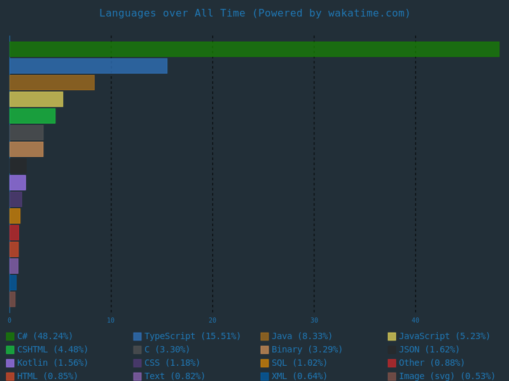Click the x-axis tick label 20
Image resolution: width=509 pixels, height=381 pixels.
(x=213, y=321)
